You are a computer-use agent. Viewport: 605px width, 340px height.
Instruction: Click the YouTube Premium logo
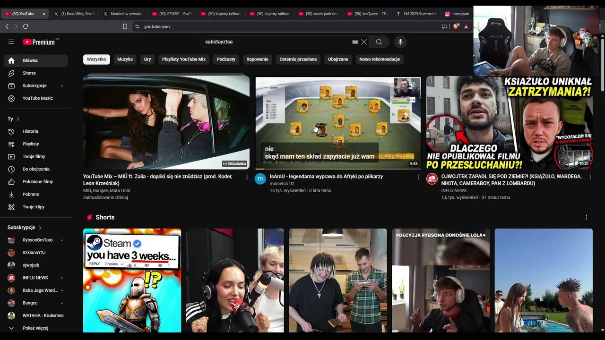(x=39, y=42)
